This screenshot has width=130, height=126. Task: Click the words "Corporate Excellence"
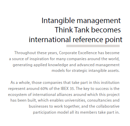78,53
